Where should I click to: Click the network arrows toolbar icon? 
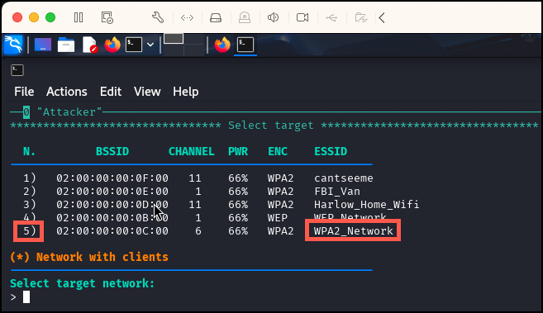[187, 17]
